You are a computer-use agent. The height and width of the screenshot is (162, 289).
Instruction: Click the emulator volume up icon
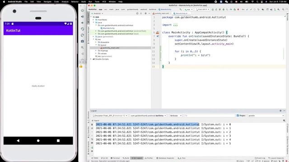click(x=82, y=17)
